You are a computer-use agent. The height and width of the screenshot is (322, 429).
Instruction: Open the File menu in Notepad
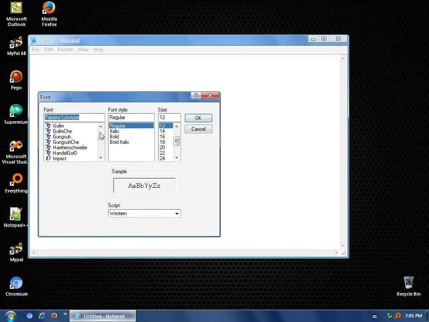tap(35, 49)
